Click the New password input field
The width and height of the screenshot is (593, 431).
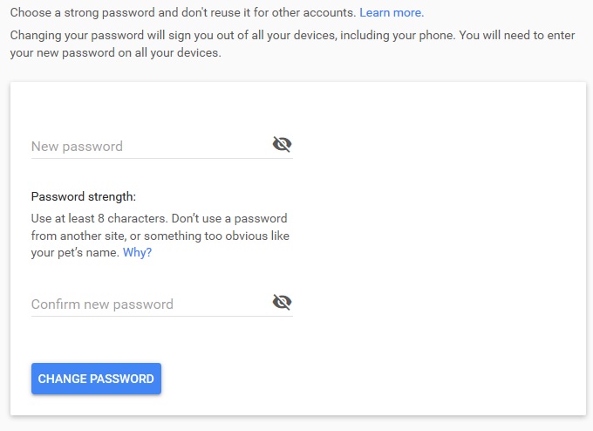click(148, 146)
